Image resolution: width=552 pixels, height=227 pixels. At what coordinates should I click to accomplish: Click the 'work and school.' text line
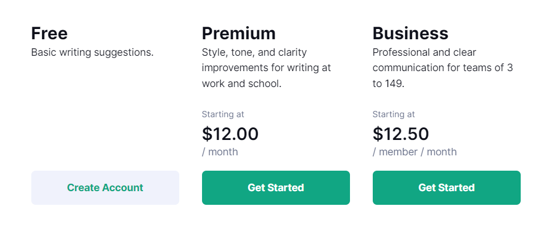coord(241,84)
